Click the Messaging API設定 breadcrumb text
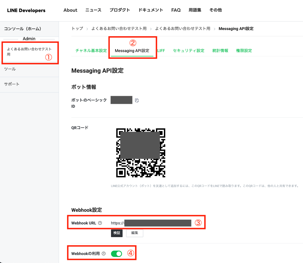The height and width of the screenshot is (263, 303). click(236, 29)
